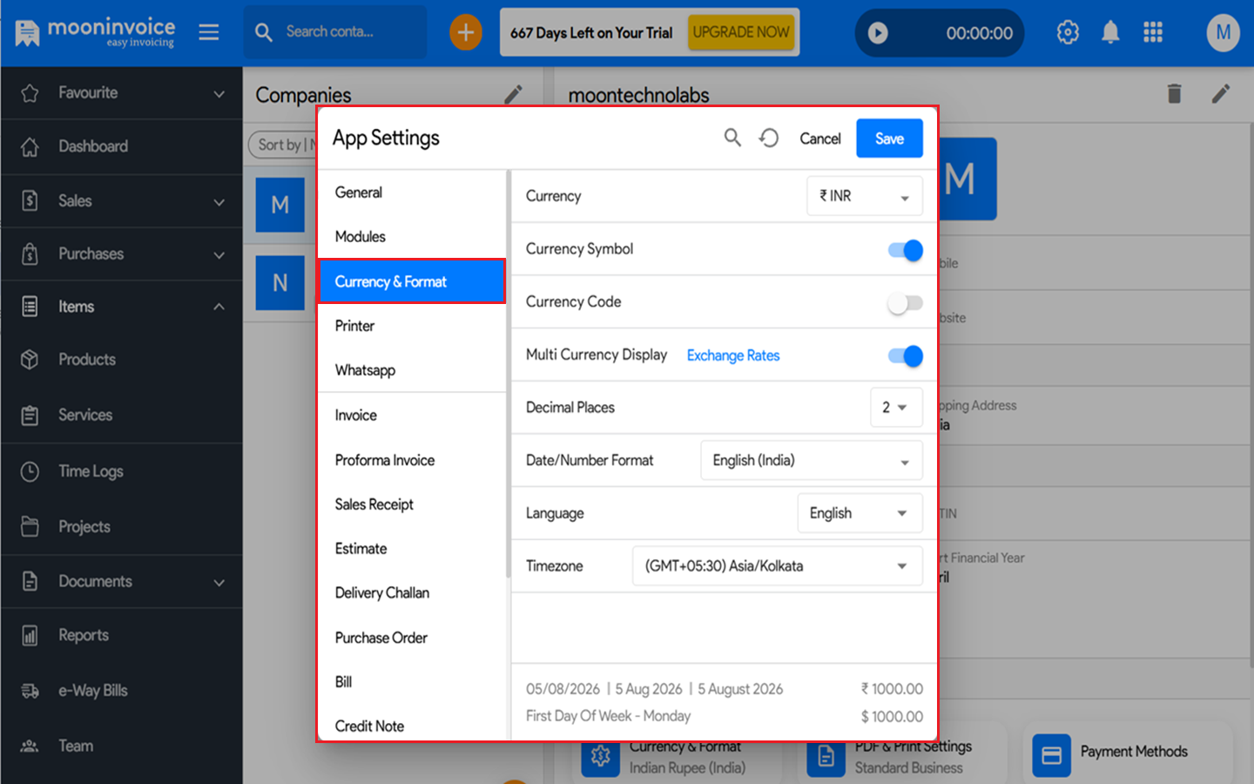Select the Invoice settings tab
The width and height of the screenshot is (1254, 784).
pyautogui.click(x=412, y=416)
